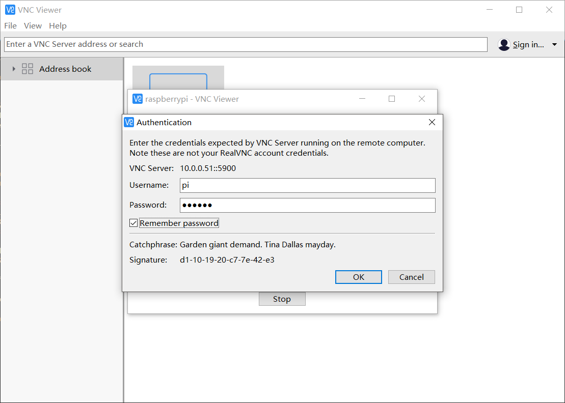Screen dimensions: 565x403
Task: Close the main VNC Viewer window
Action: pyautogui.click(x=549, y=10)
